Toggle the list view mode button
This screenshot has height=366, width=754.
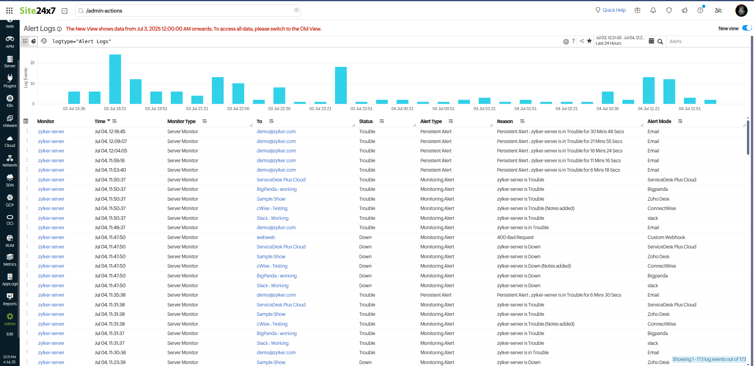(x=25, y=41)
